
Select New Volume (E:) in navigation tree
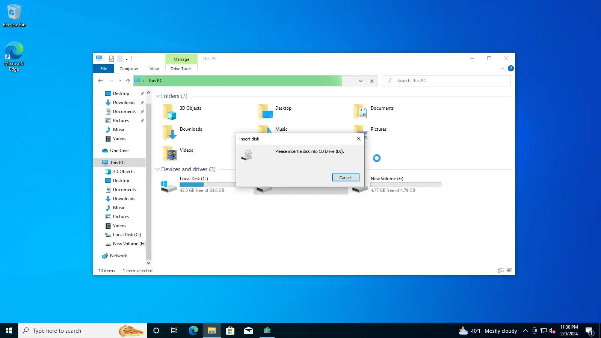[129, 244]
